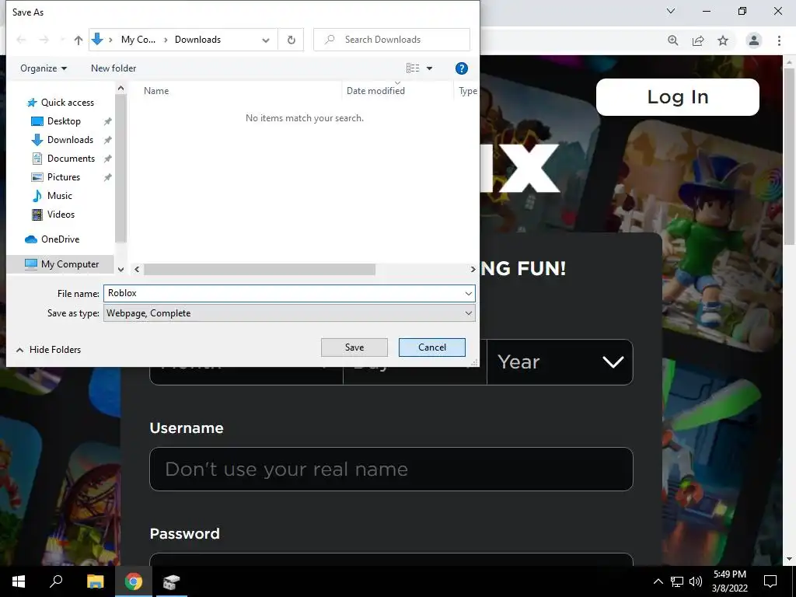Click file list scroll right arrow
Image resolution: width=796 pixels, height=597 pixels.
(473, 270)
